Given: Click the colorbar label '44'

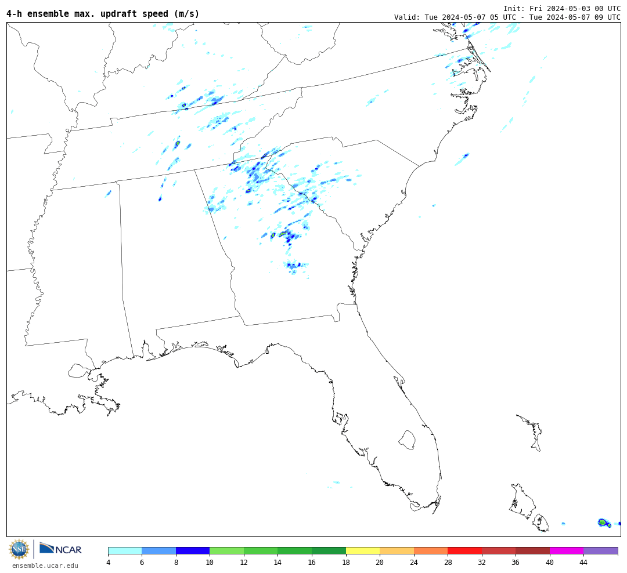Looking at the screenshot, I should tap(583, 563).
